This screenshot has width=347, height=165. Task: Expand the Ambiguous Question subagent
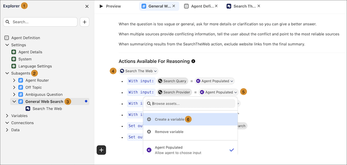(14, 94)
